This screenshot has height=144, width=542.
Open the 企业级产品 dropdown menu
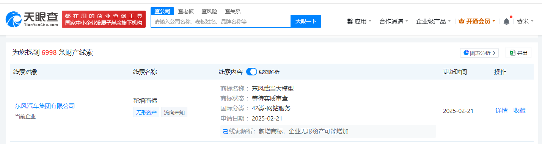(x=434, y=21)
